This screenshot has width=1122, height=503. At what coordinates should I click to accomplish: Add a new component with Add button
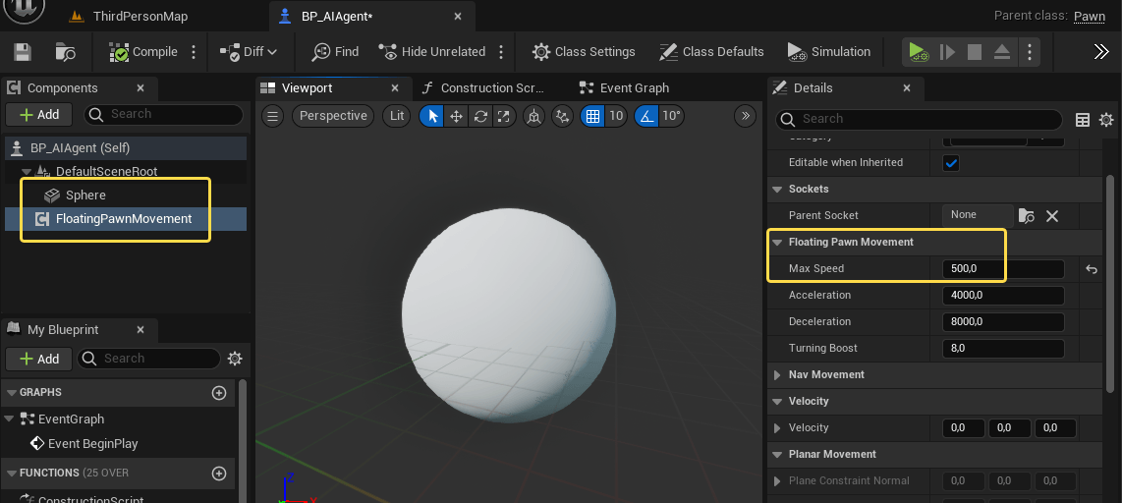tap(39, 115)
